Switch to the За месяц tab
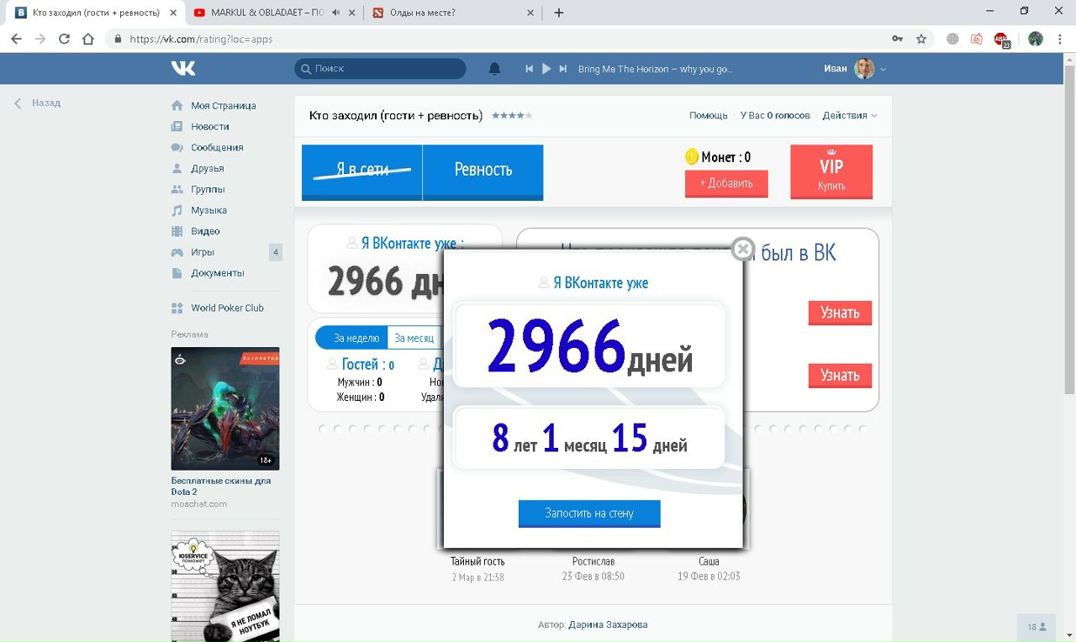The image size is (1076, 642). click(414, 338)
